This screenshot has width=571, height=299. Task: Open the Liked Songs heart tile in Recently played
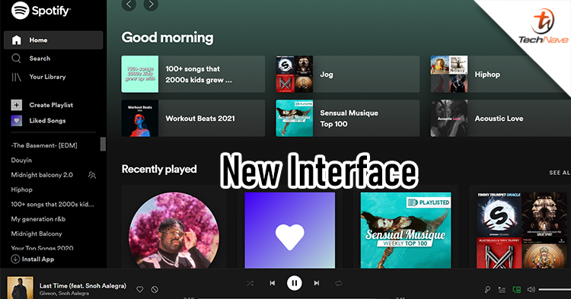pos(290,231)
